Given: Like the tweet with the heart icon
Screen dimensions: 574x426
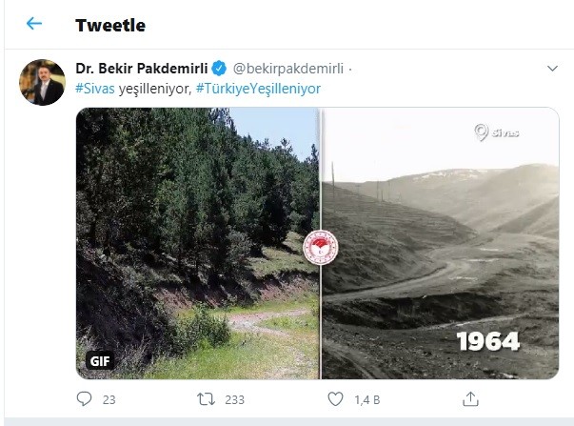Looking at the screenshot, I should pos(335,399).
